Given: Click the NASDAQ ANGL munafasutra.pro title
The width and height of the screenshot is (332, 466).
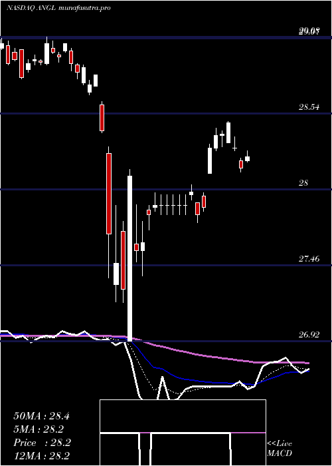Looking at the screenshot, I should click(58, 8).
